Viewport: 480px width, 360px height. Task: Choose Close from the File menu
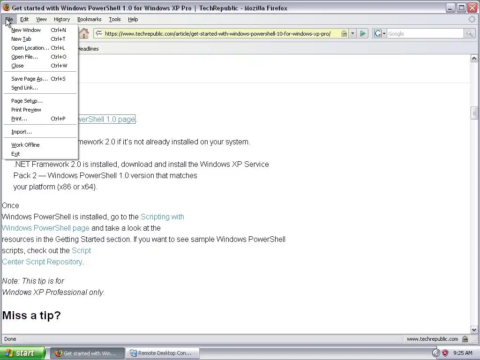pos(40,66)
